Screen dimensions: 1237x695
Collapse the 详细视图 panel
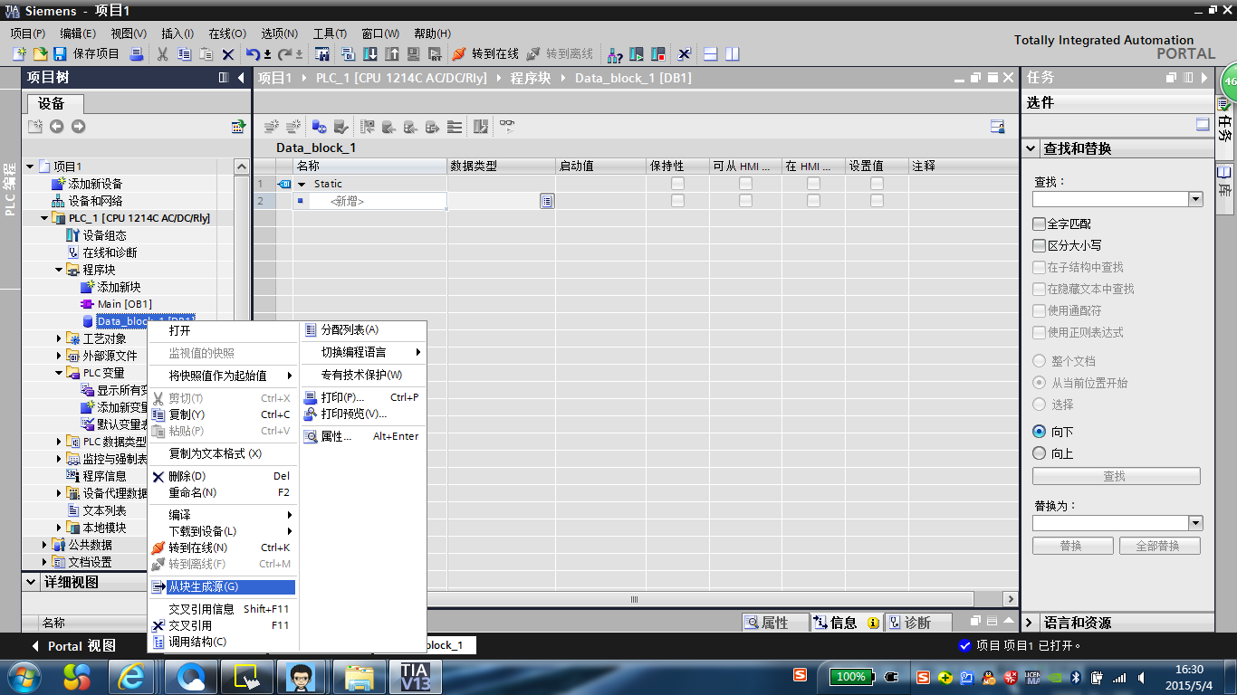point(32,582)
